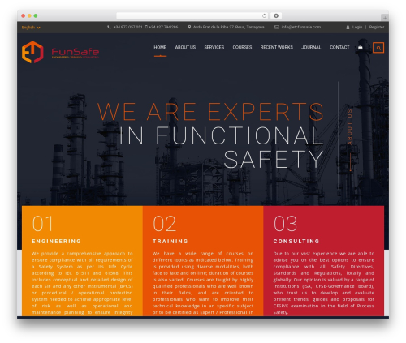Image resolution: width=406 pixels, height=343 pixels.
Task: Open the Login link
Action: click(357, 27)
